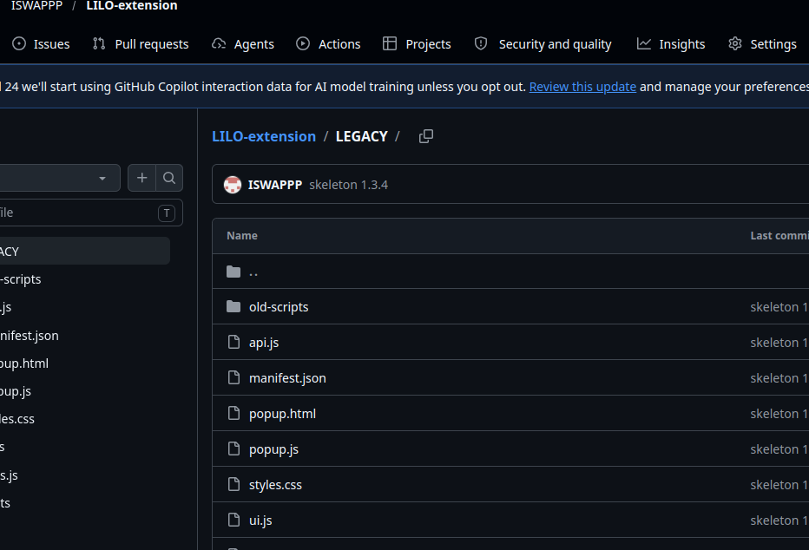Open the Pull requests tab

[141, 44]
